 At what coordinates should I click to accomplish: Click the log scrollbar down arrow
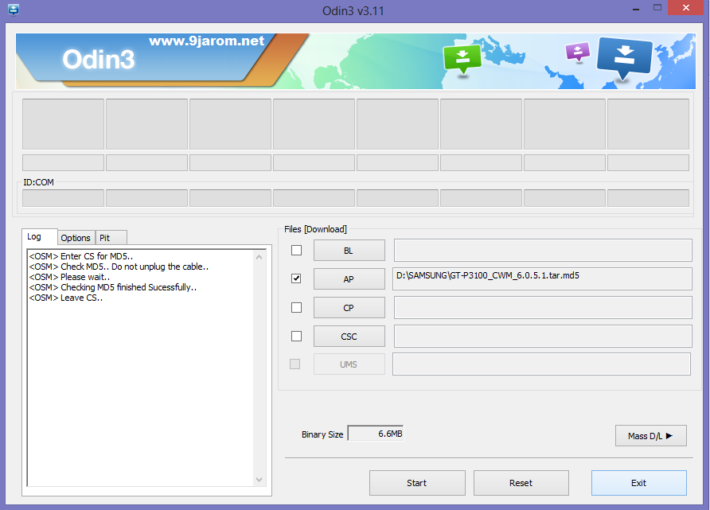[x=259, y=479]
